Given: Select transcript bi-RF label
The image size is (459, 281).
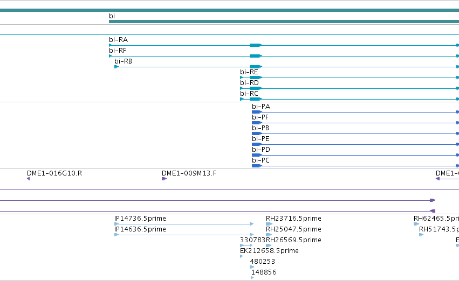Looking at the screenshot, I should (118, 51).
